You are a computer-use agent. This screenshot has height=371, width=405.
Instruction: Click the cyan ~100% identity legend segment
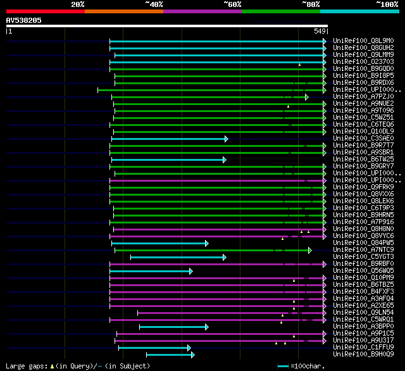click(x=360, y=11)
